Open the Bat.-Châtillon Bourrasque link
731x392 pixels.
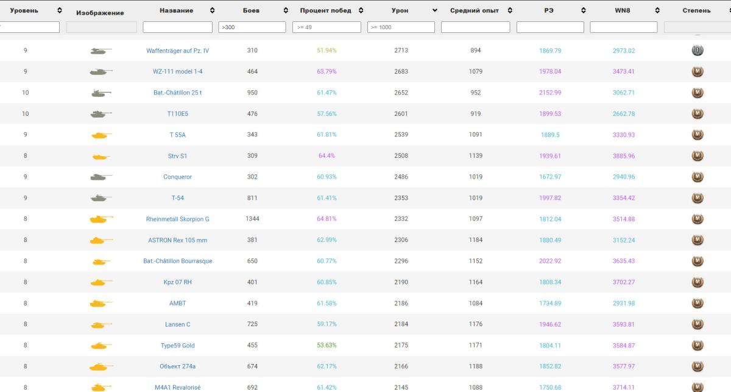177,262
